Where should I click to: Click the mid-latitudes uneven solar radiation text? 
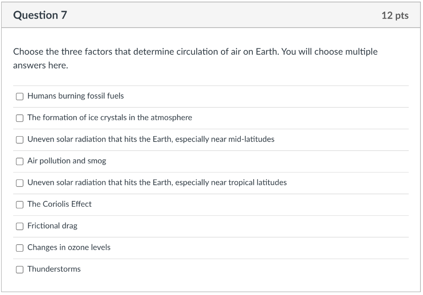(x=151, y=139)
